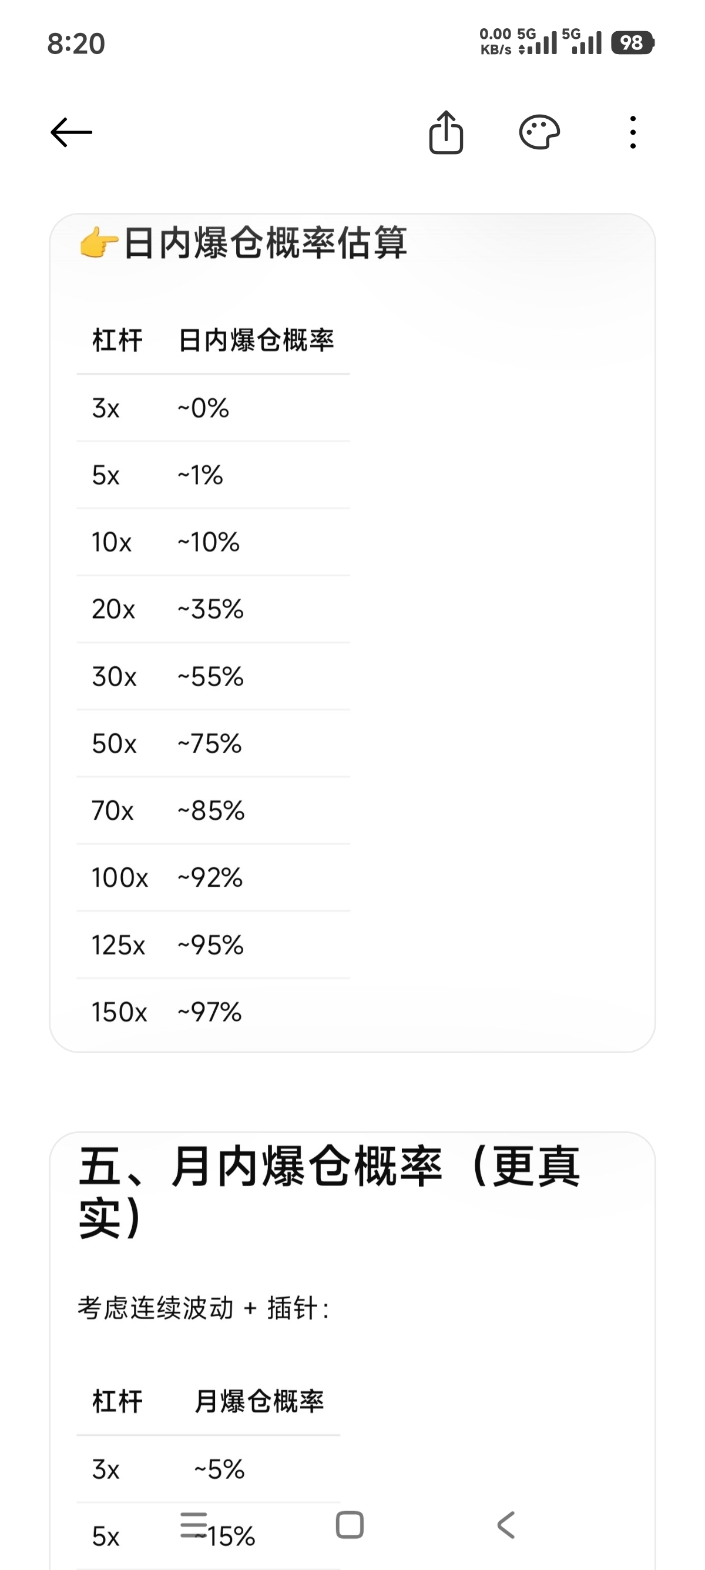The height and width of the screenshot is (1570, 705).
Task: Tap the Android recent apps icon
Action: point(194,1525)
